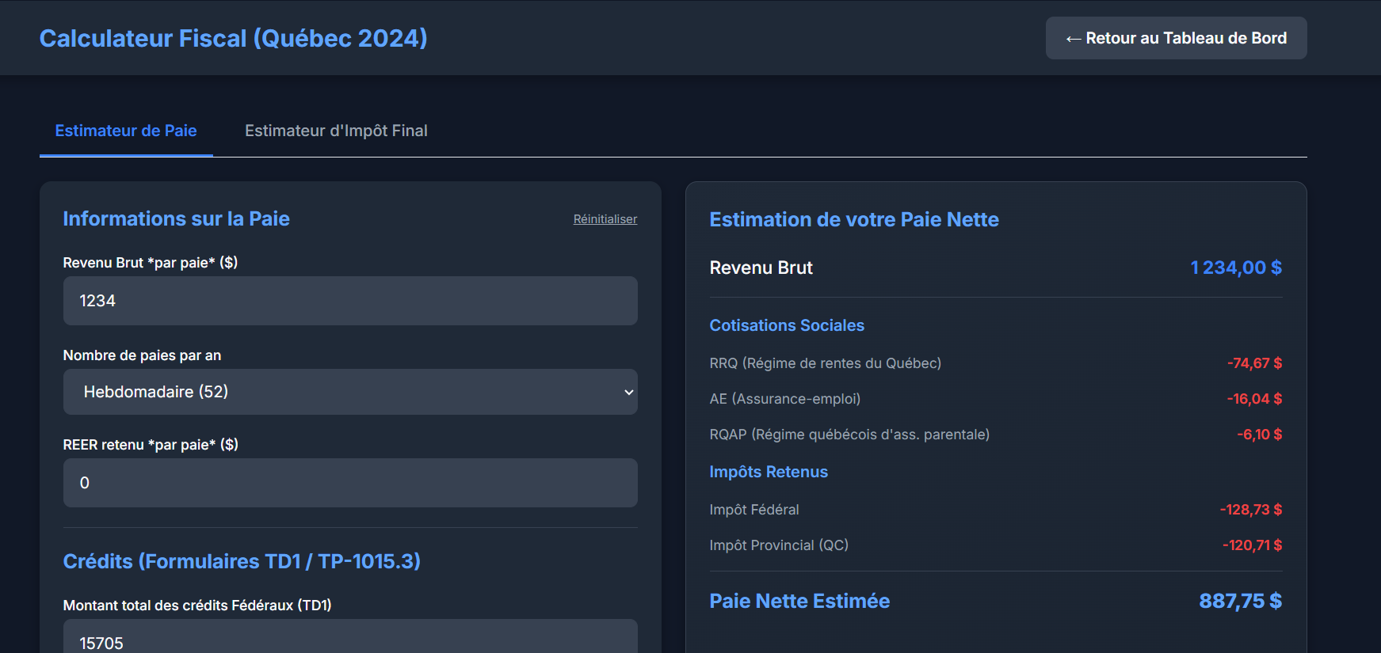1381x653 pixels.
Task: Click the RQAP deduction amount -6,10 $
Action: click(x=1258, y=435)
